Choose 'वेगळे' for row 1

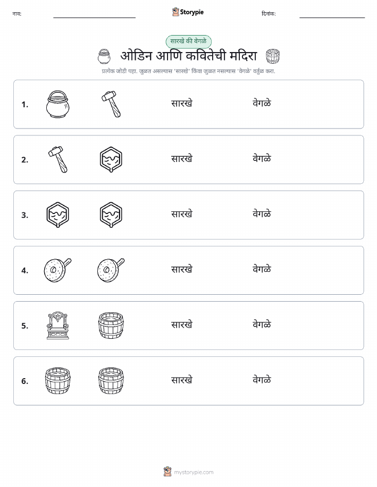click(262, 103)
